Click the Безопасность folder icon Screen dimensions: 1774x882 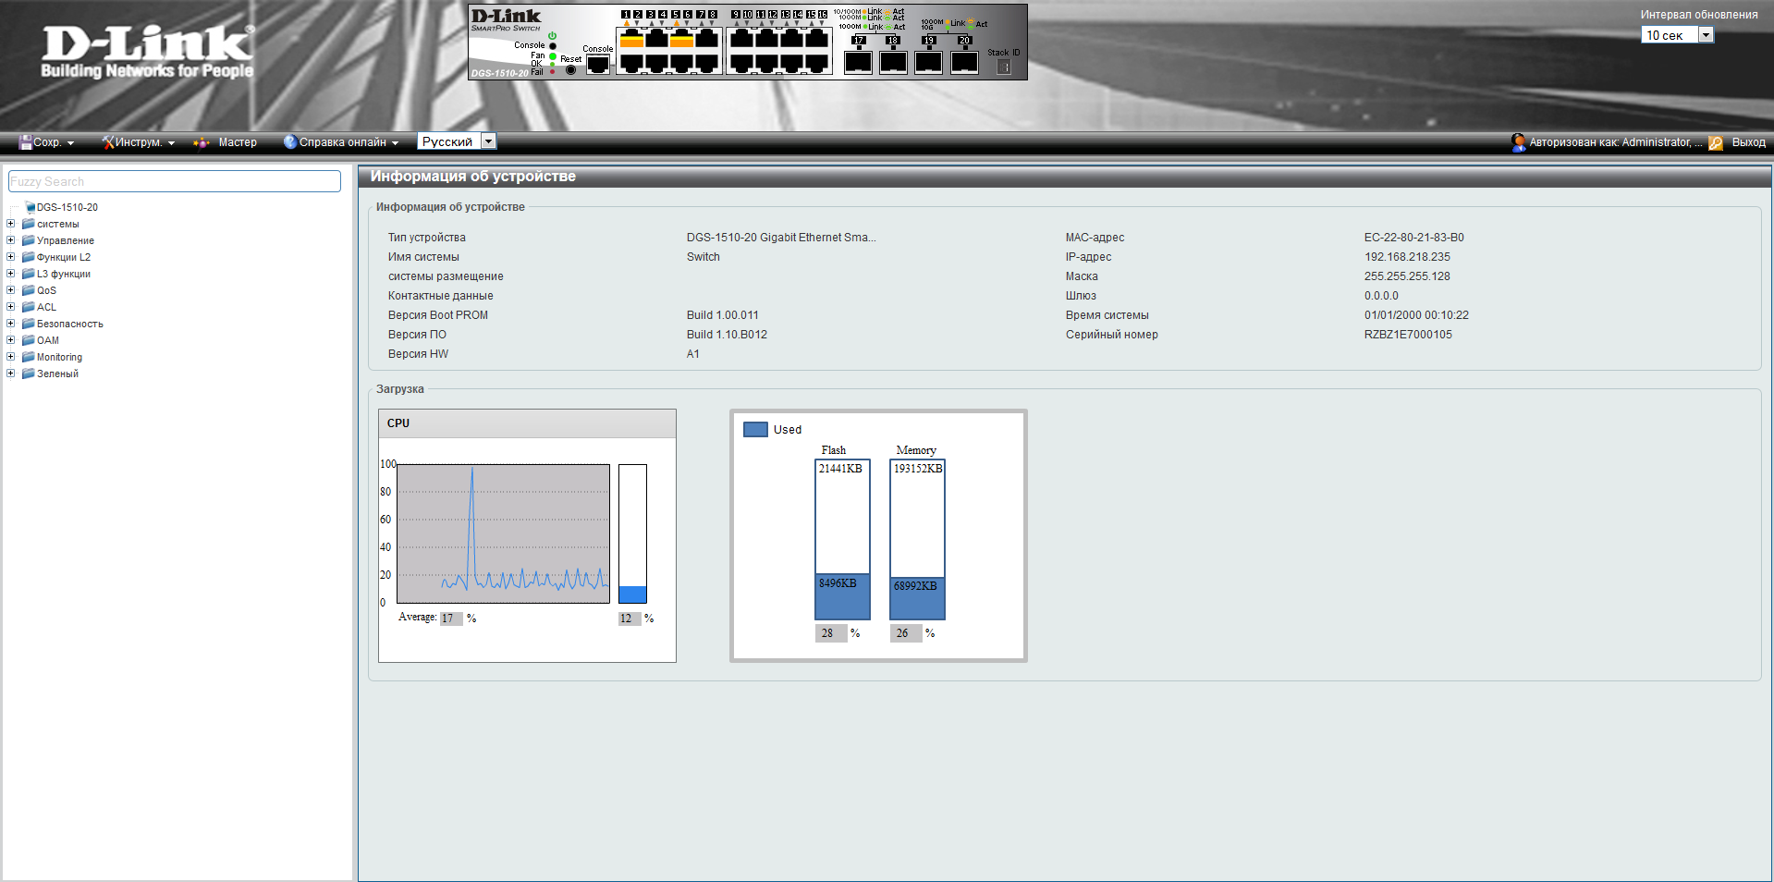click(28, 324)
